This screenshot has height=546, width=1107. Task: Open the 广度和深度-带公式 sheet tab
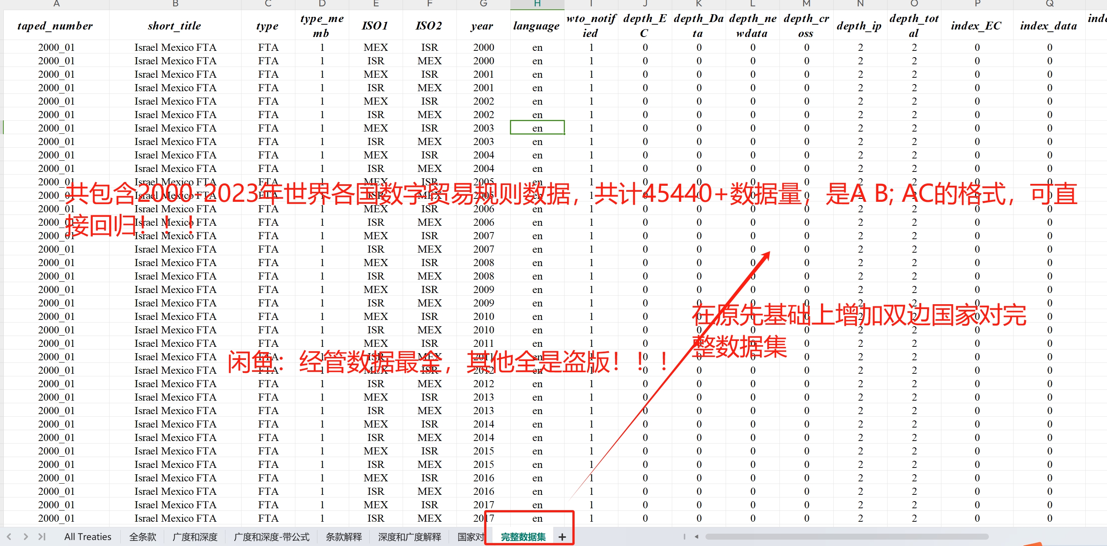[x=271, y=537]
